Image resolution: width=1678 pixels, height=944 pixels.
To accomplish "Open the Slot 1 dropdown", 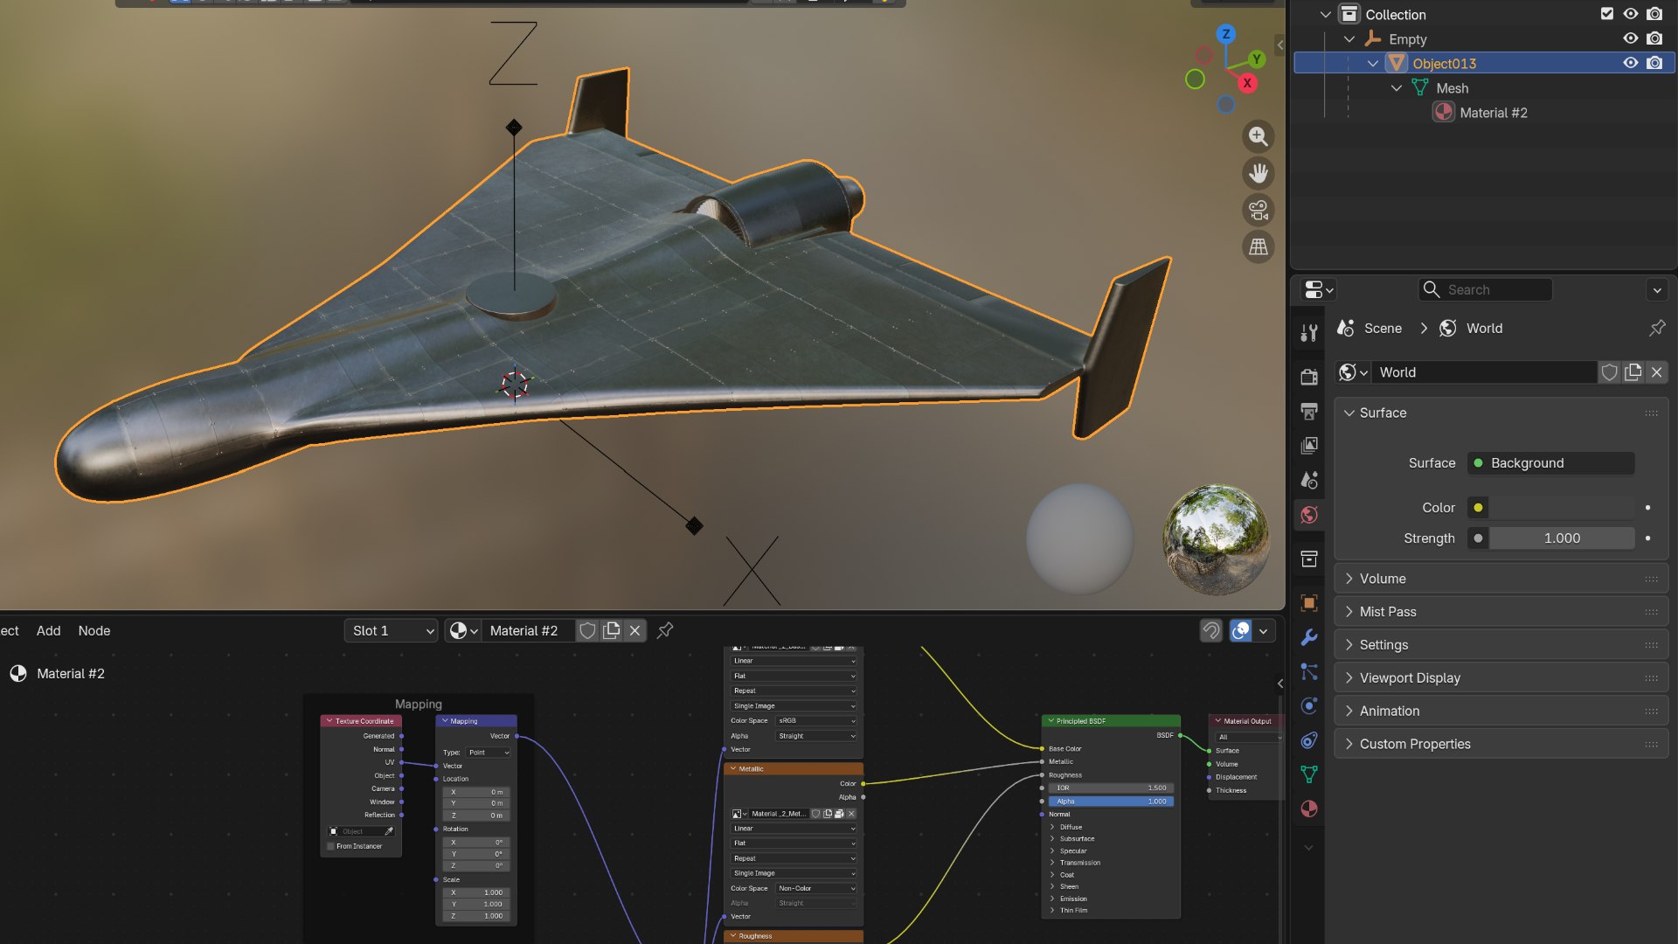I will coord(391,630).
